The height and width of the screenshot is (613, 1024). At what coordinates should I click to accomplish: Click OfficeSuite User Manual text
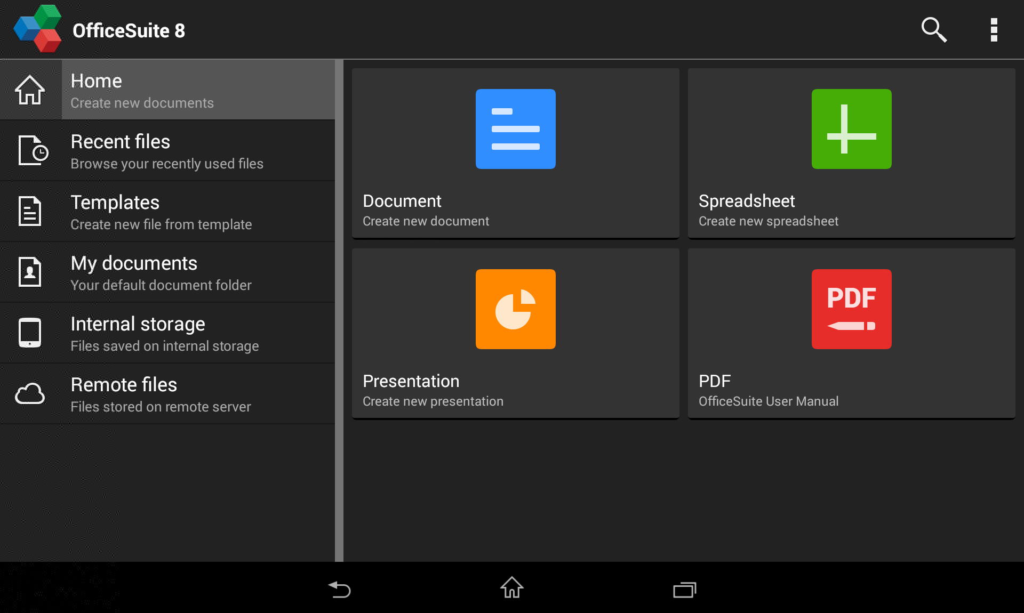coord(768,401)
